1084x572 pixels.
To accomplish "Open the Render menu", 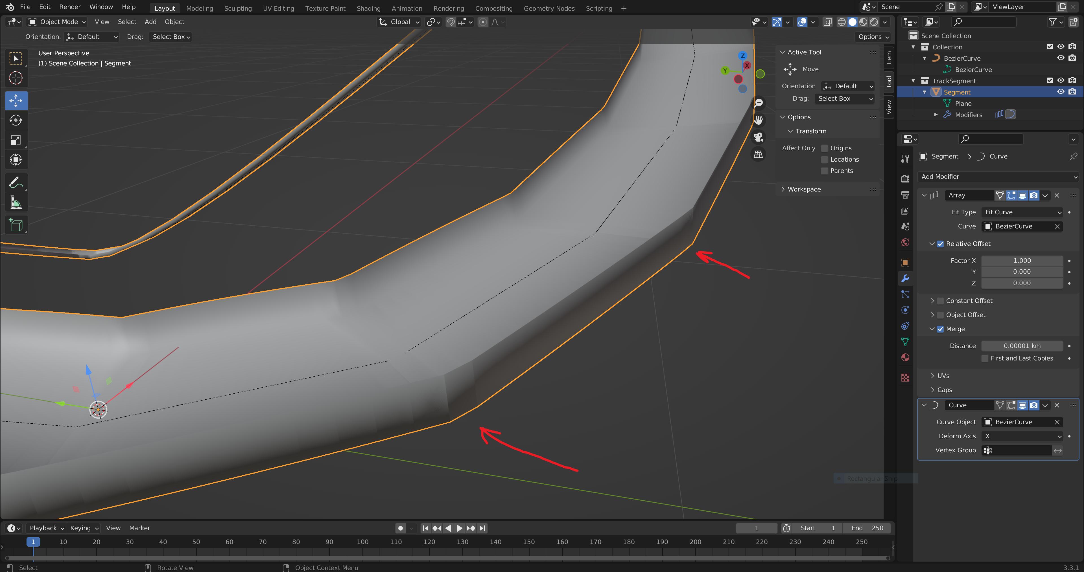I will 70,7.
